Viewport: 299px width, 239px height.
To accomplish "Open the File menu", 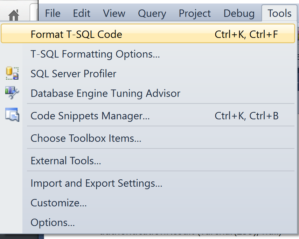I will click(x=52, y=13).
